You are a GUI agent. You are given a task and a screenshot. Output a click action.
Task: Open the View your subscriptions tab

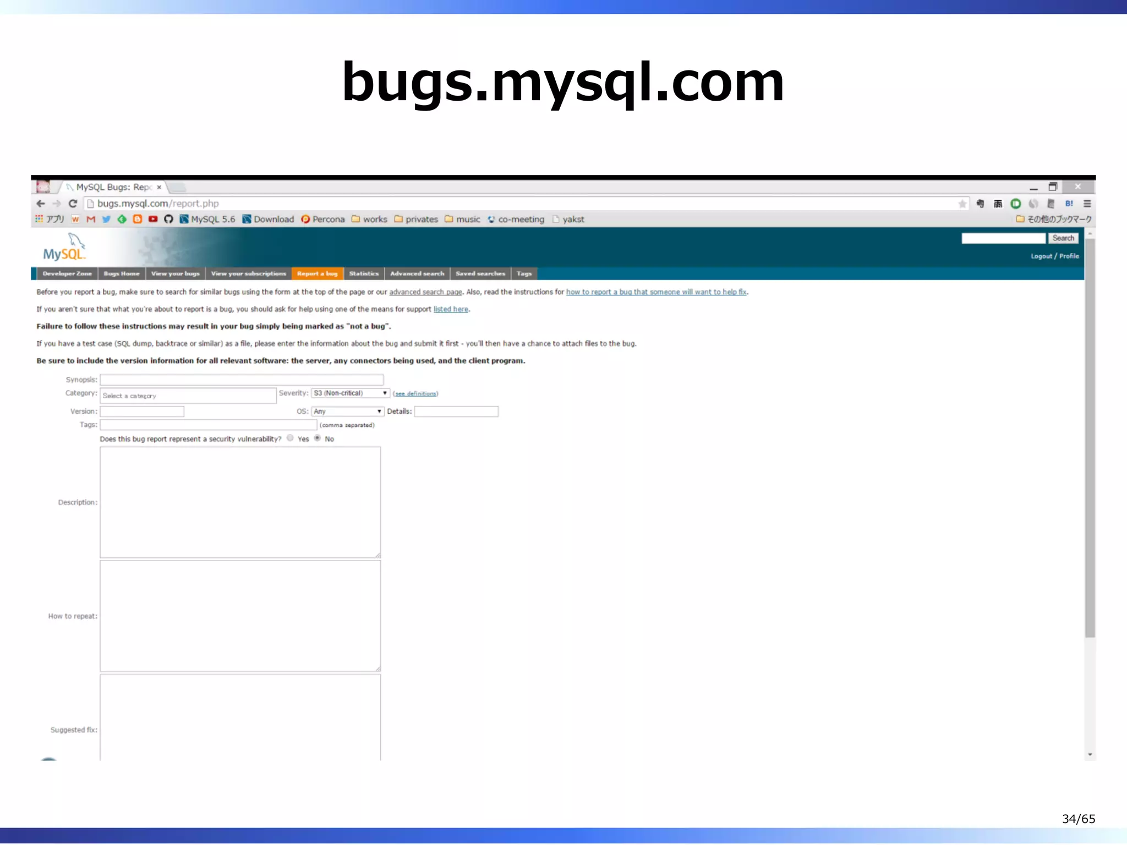pyautogui.click(x=249, y=273)
